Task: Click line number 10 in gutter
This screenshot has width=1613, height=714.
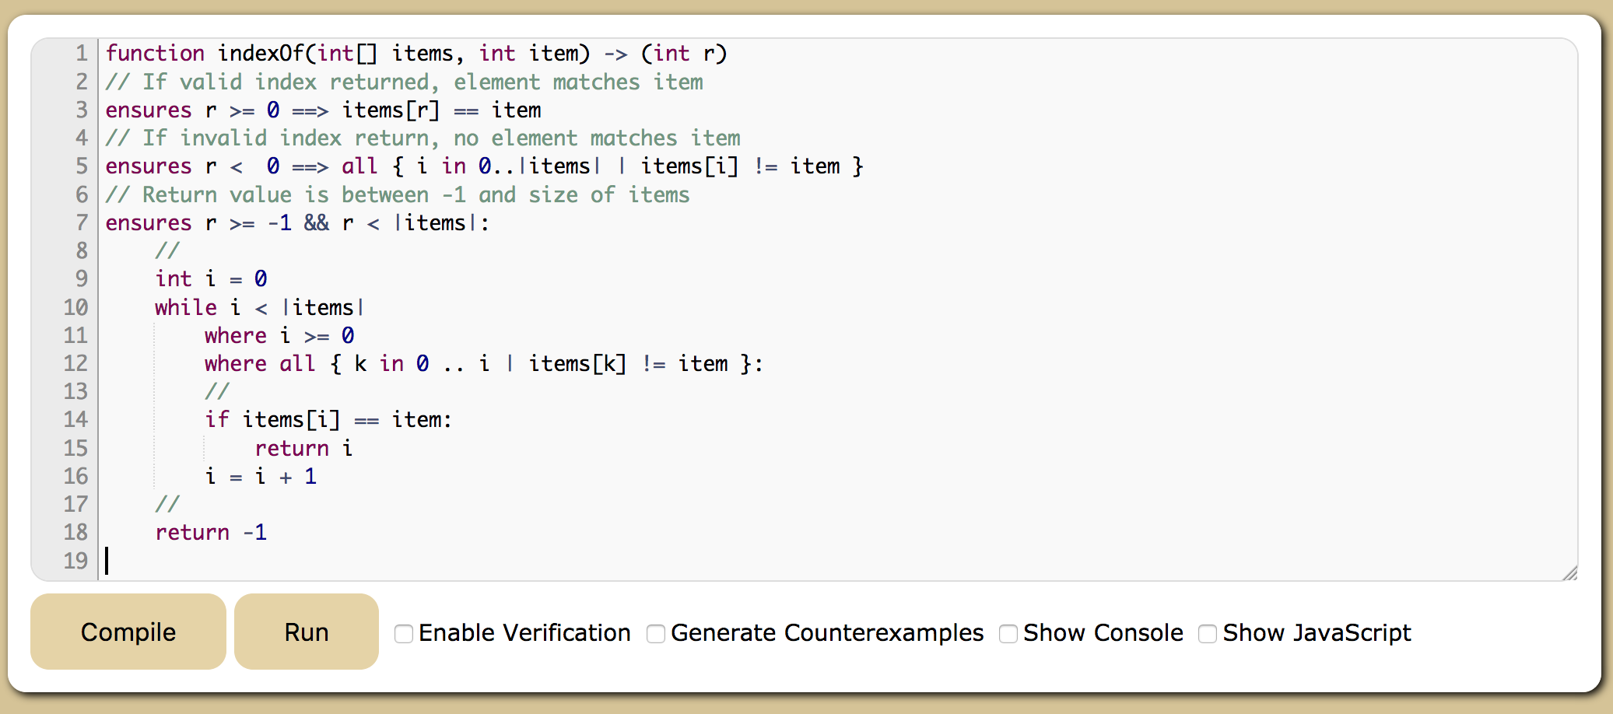Action: pyautogui.click(x=75, y=307)
